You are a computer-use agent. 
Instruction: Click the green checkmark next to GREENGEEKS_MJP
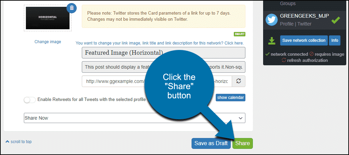[x=336, y=20]
